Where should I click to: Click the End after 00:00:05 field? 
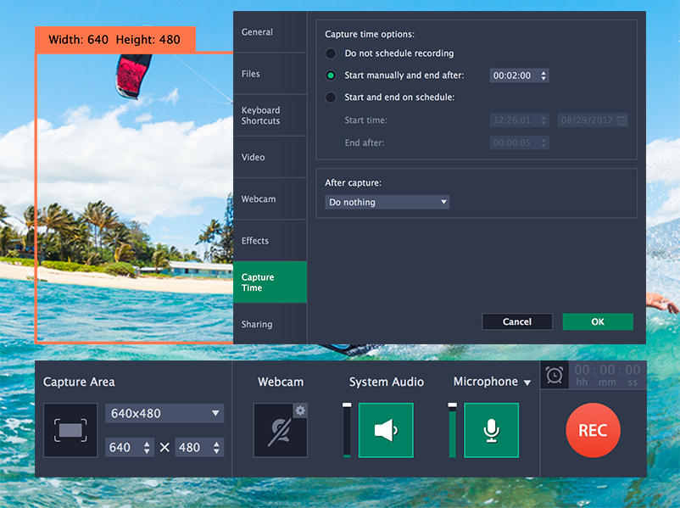[x=519, y=142]
